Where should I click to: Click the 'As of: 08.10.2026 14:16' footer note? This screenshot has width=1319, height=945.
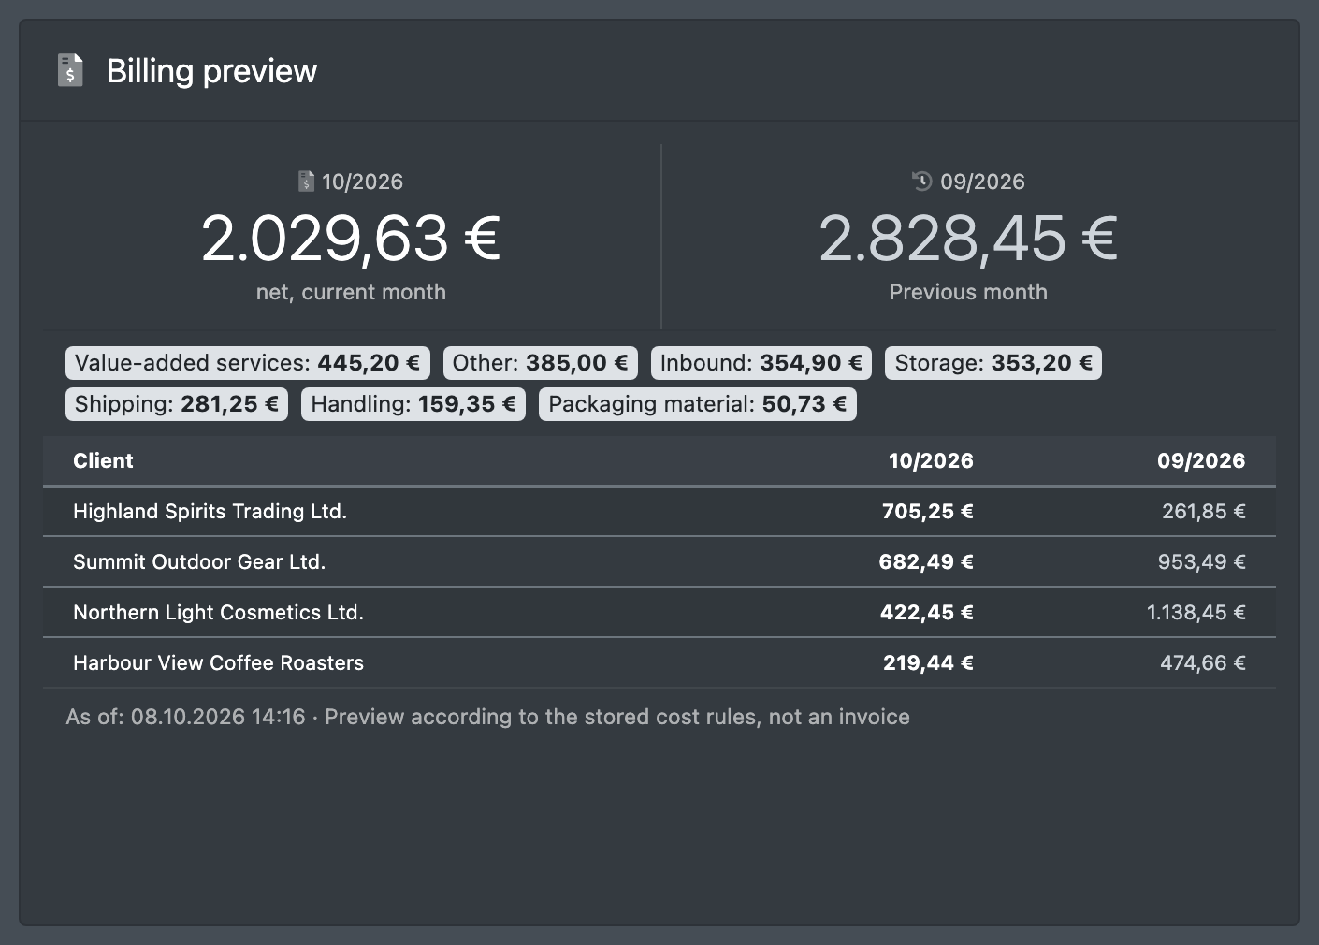tap(185, 717)
